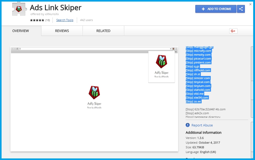255x160 pixels.
Task: Click the Version: 1.3.6 text
Action: coord(195,138)
